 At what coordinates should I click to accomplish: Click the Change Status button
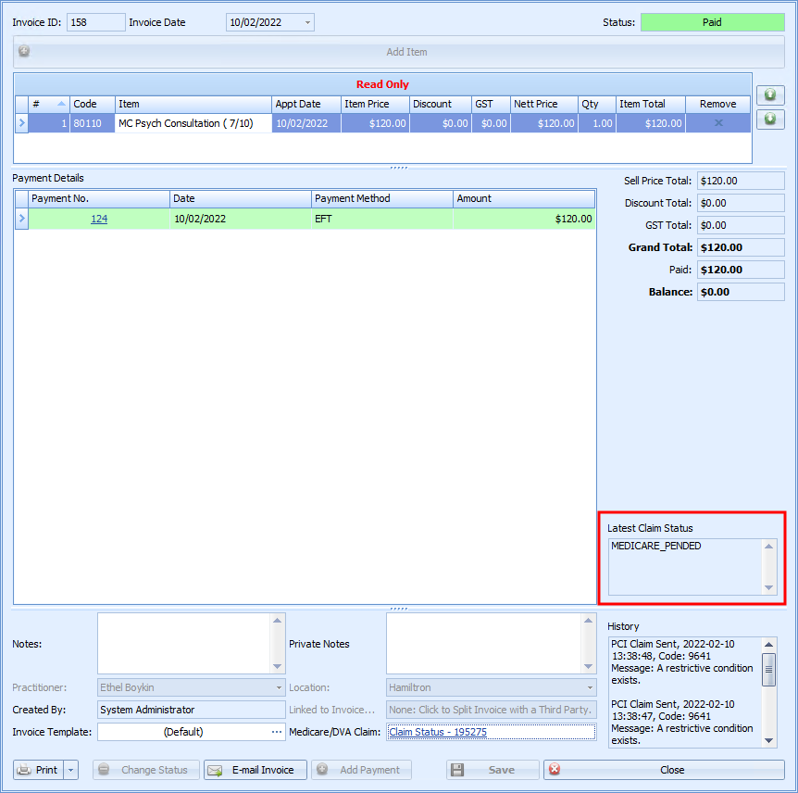click(x=146, y=770)
